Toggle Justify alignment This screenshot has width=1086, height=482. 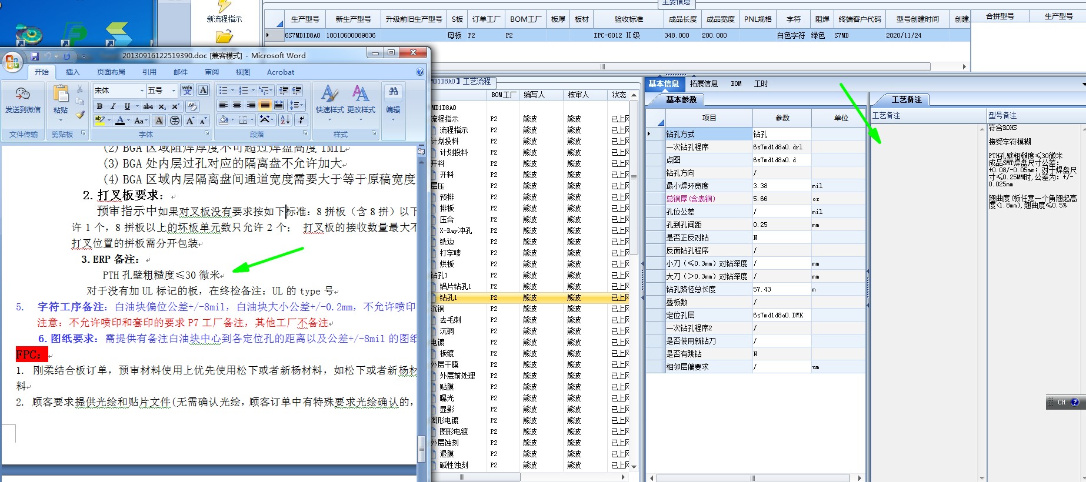[x=265, y=105]
